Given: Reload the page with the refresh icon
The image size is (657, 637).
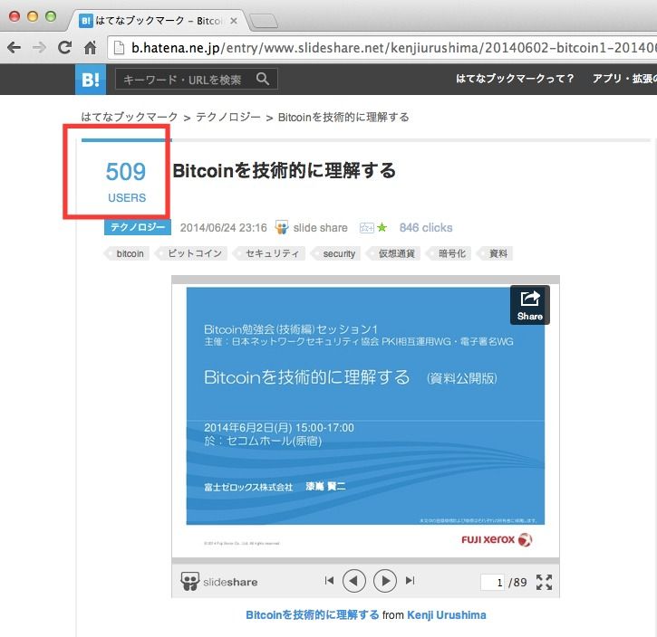Looking at the screenshot, I should (64, 48).
